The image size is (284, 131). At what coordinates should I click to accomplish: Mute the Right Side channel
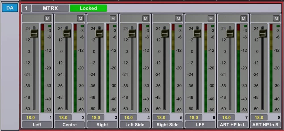178,18
